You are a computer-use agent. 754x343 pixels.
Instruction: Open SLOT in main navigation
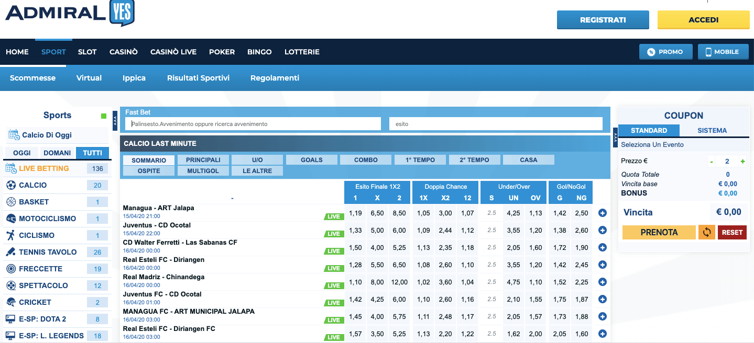point(88,52)
